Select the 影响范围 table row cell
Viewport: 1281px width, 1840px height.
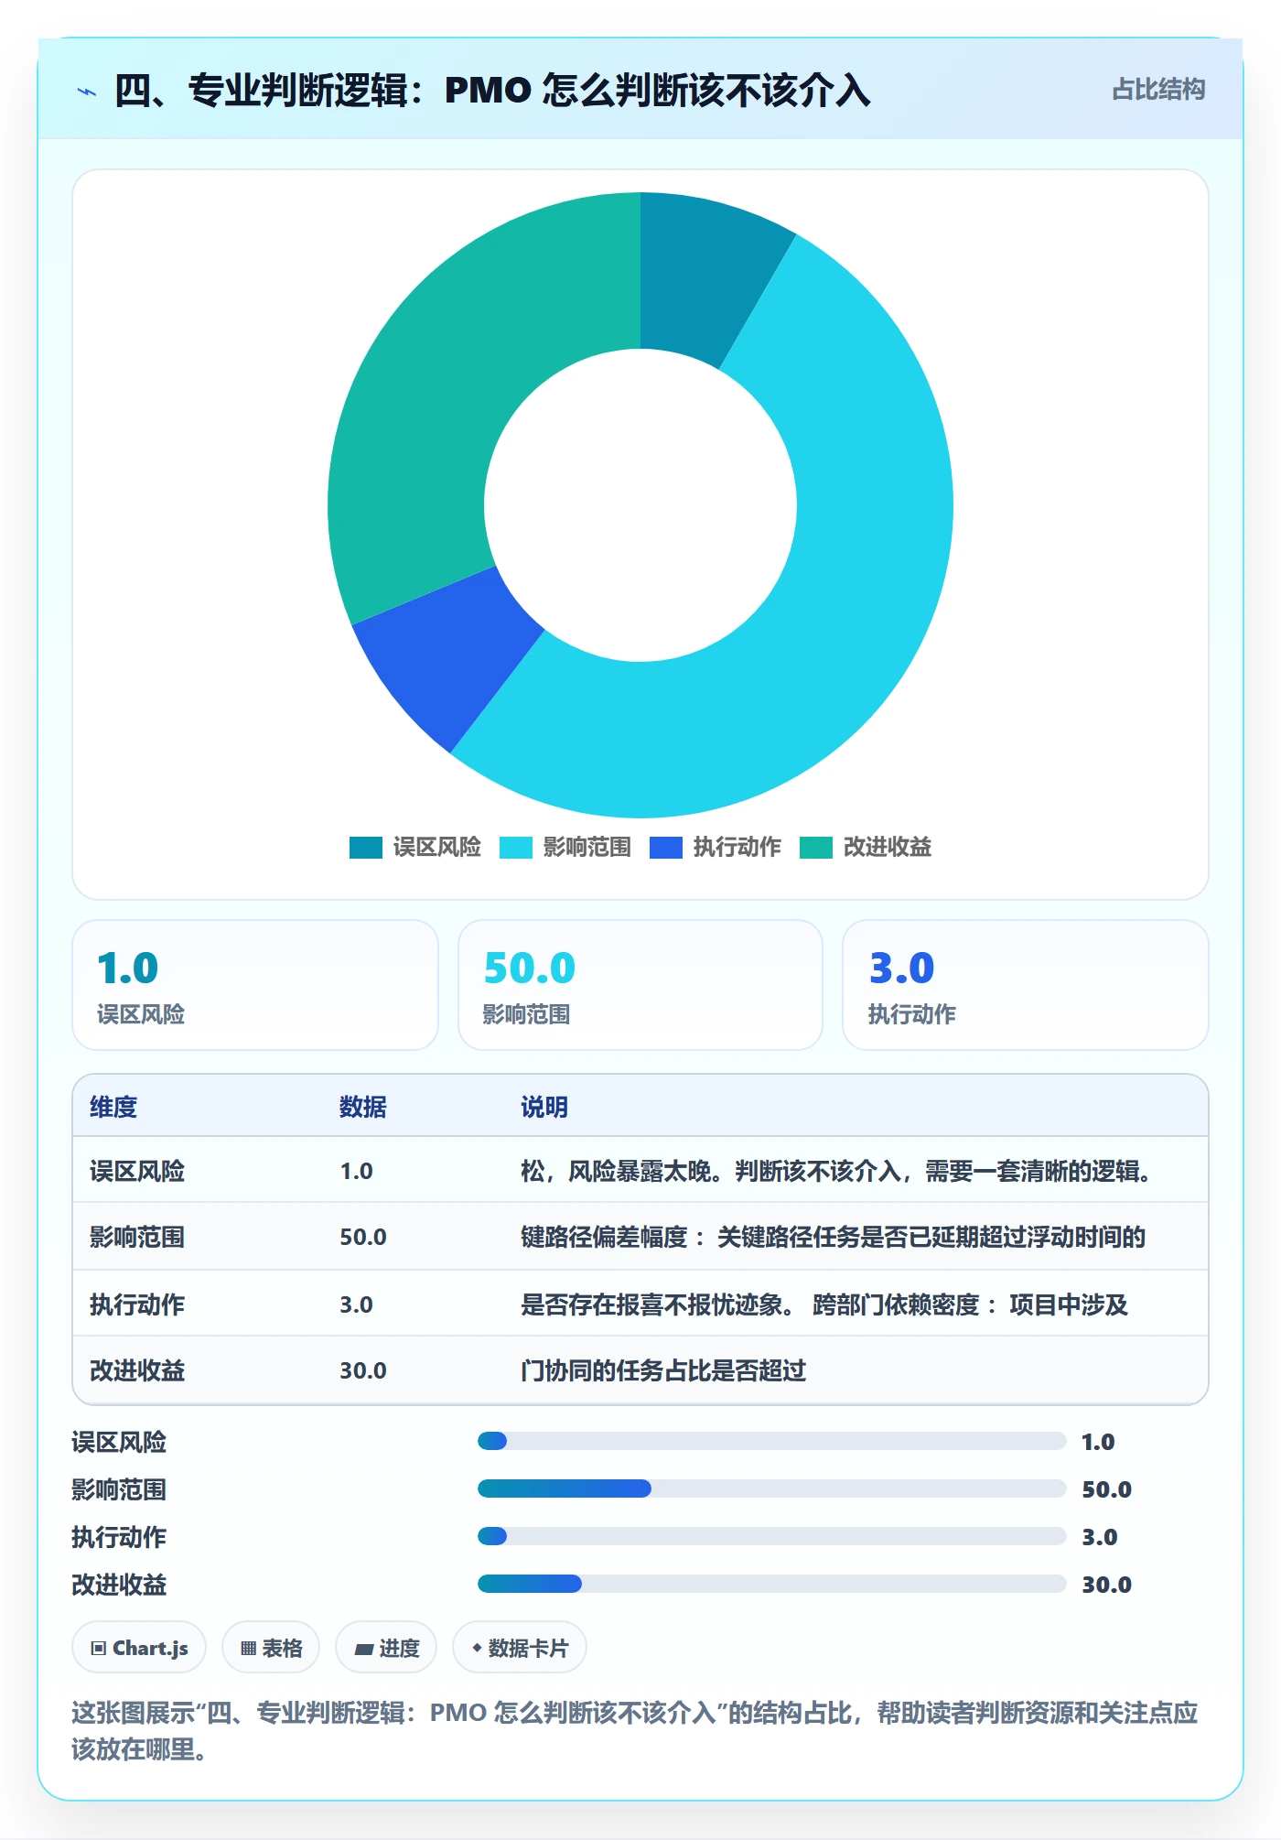point(137,1237)
